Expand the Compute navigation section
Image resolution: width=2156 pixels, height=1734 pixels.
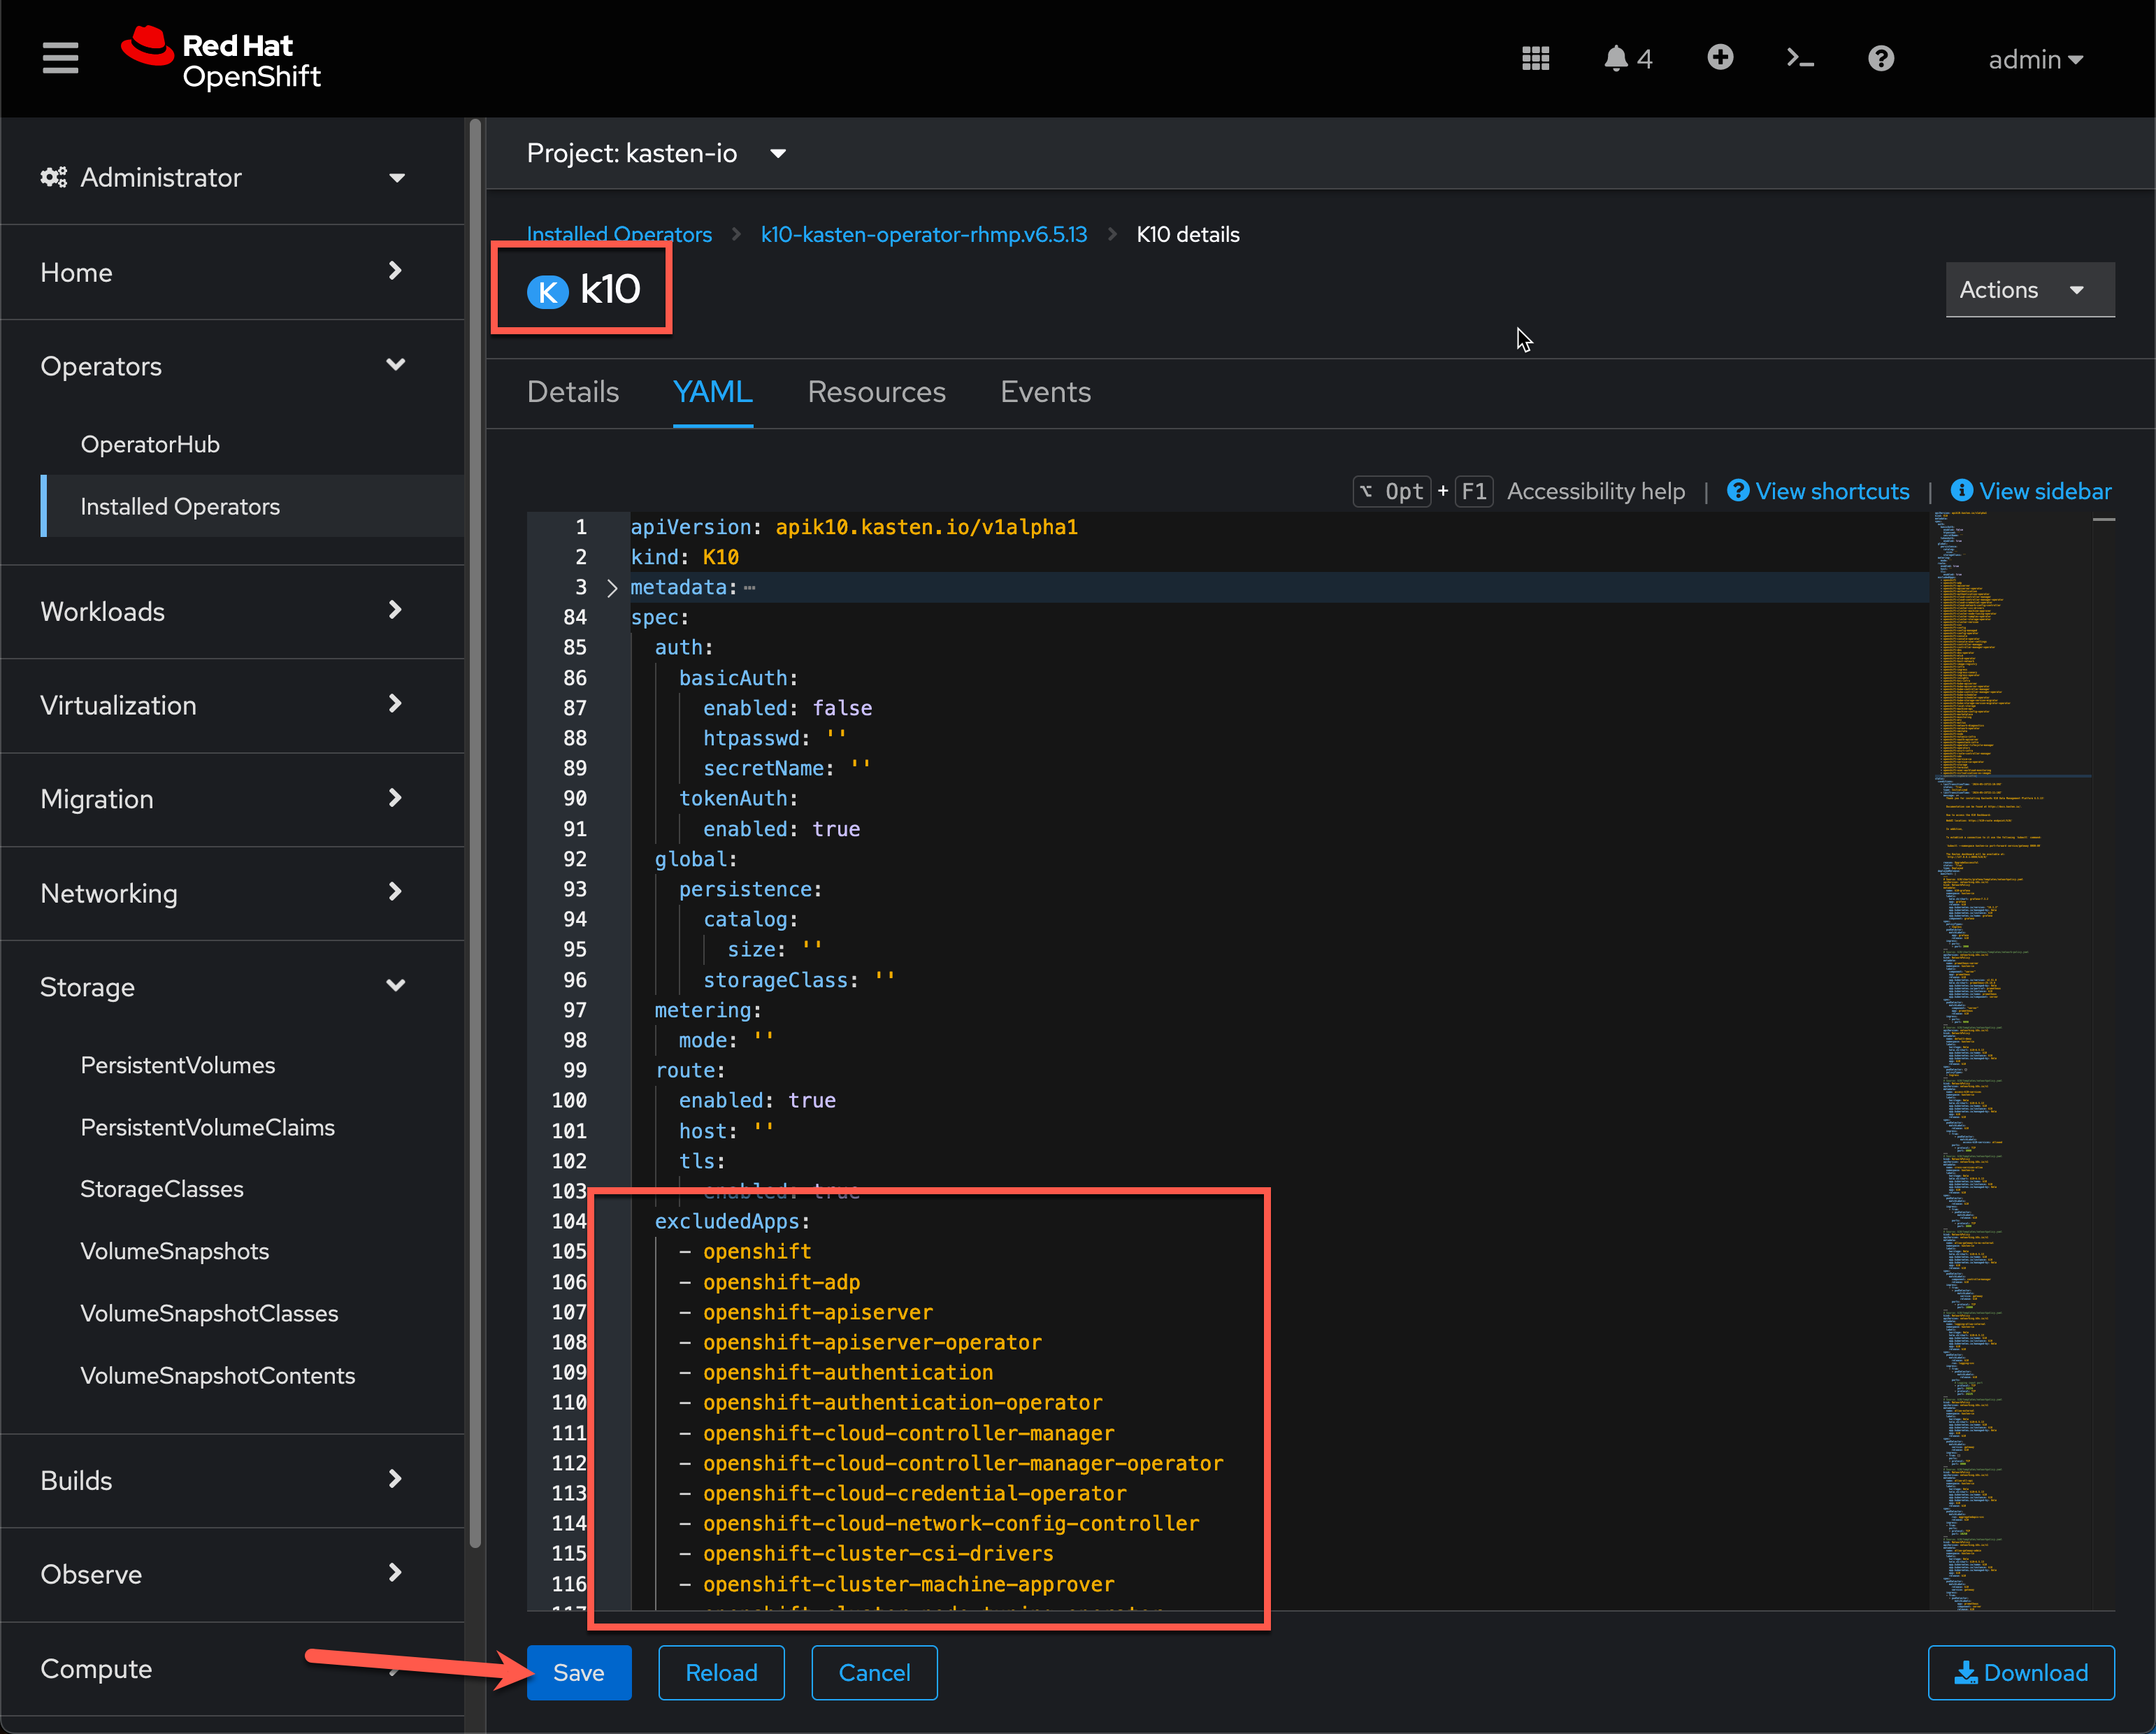point(223,1668)
